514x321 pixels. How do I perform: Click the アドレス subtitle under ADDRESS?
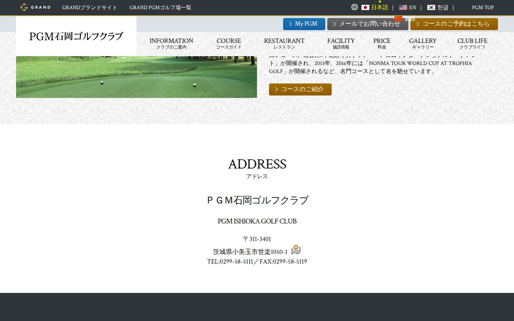257,177
